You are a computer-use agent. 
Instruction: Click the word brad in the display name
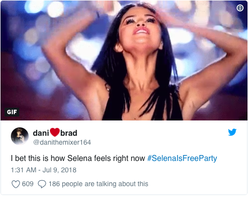pyautogui.click(x=69, y=133)
